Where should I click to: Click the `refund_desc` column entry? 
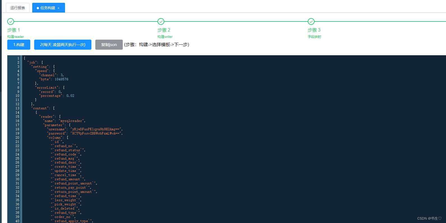click(x=66, y=162)
